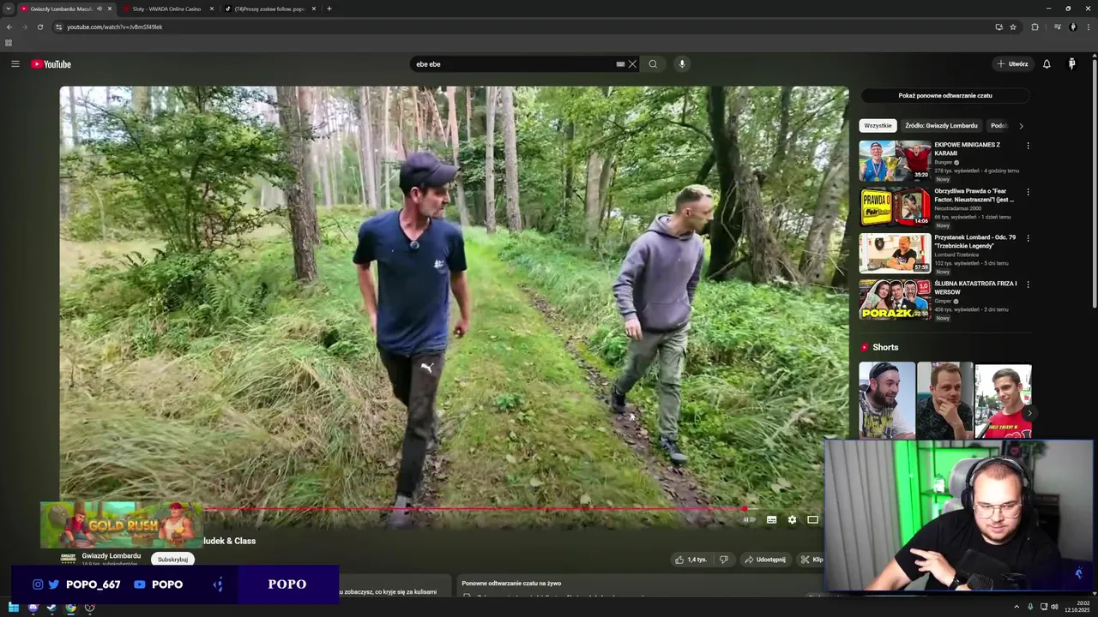Open the middle Shorts thumbnail

[944, 400]
